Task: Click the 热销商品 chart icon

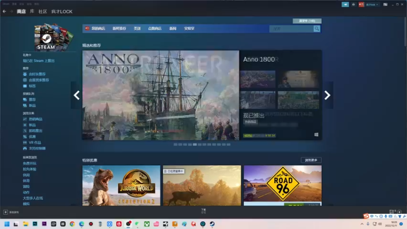Action: pos(24,119)
